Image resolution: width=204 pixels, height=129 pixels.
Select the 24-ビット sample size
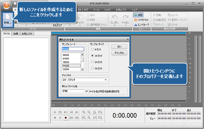click(92, 62)
